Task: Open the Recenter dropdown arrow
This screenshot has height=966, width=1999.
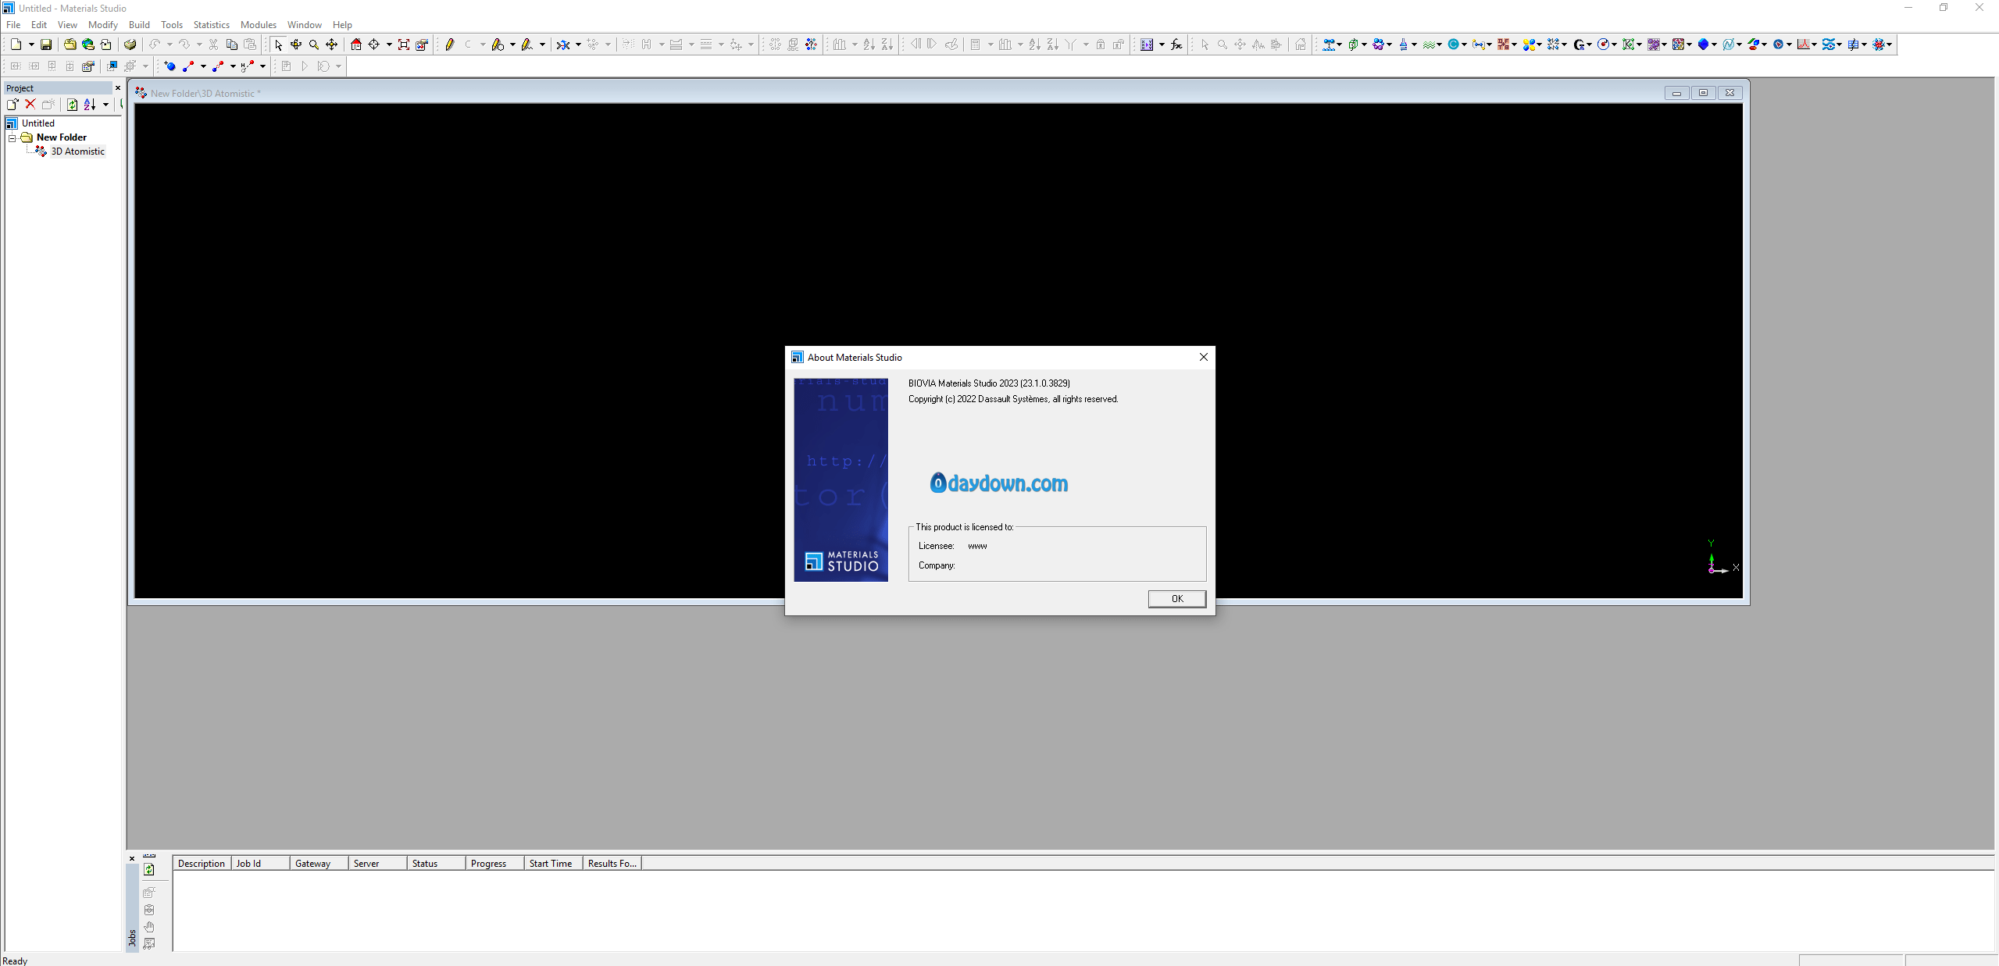Action: point(389,45)
